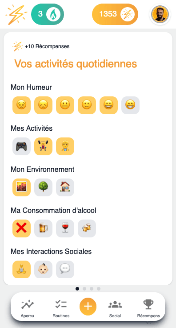Viewport: 176px width, 328px height.
Task: Choose the house environment icon
Action: click(65, 187)
